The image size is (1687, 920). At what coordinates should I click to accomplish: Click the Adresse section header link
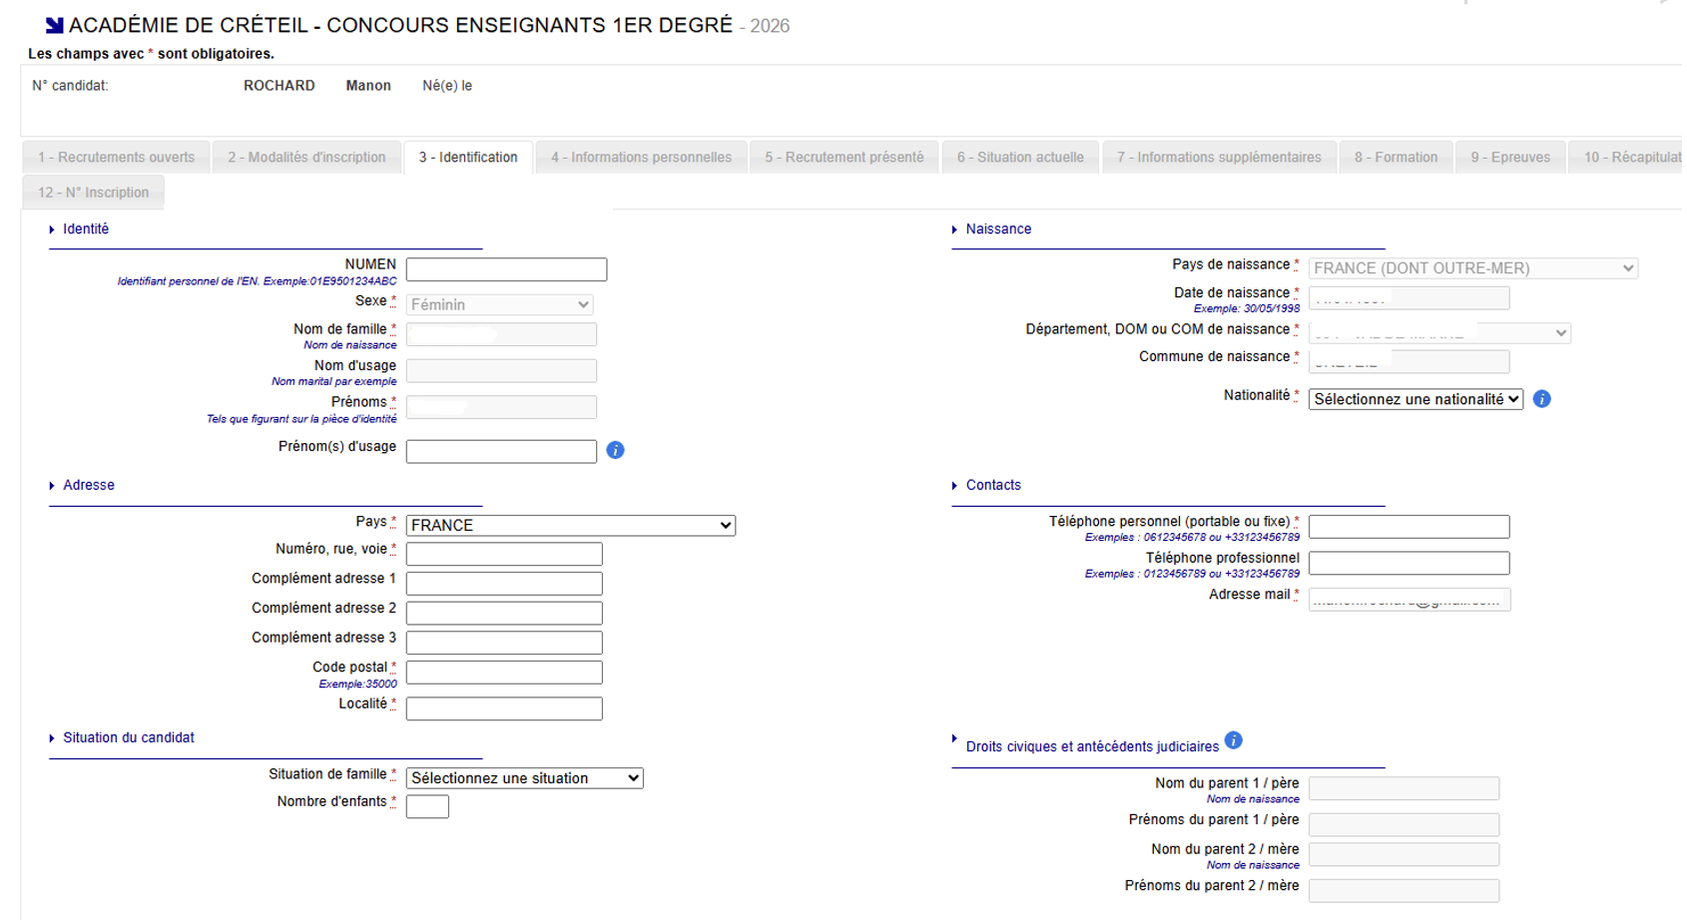[x=89, y=485]
